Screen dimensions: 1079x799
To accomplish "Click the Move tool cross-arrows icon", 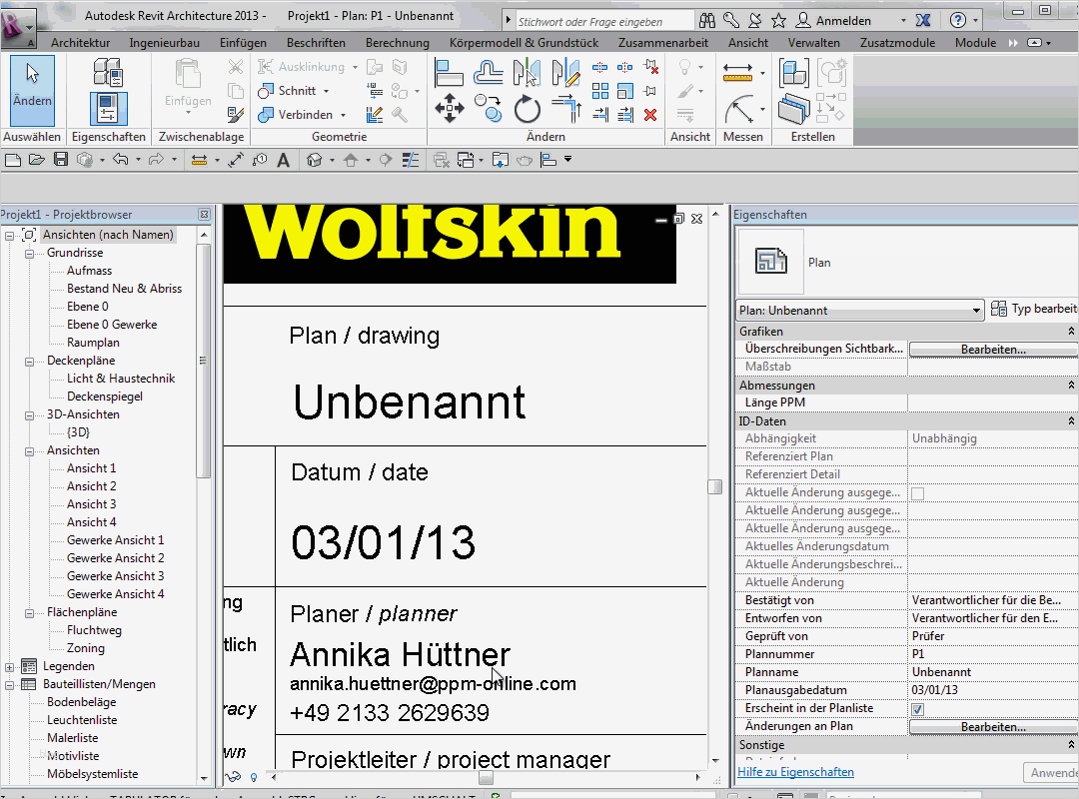I will pos(450,109).
